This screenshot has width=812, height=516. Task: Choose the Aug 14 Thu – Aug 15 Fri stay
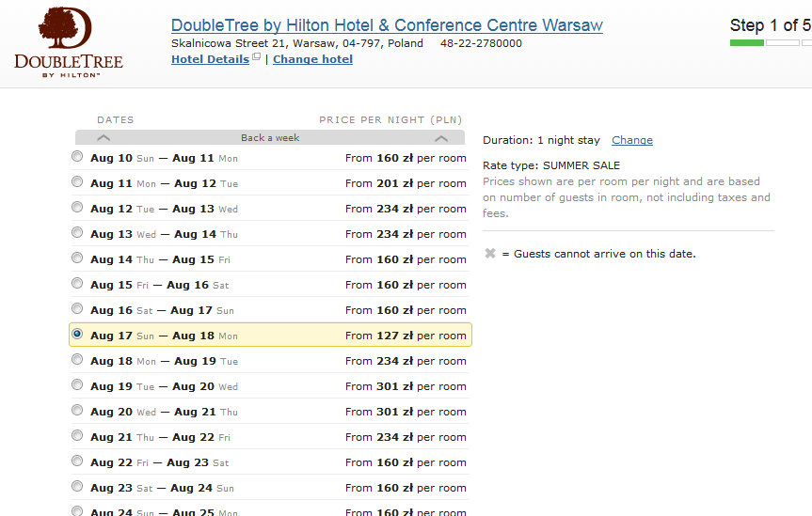click(x=77, y=258)
